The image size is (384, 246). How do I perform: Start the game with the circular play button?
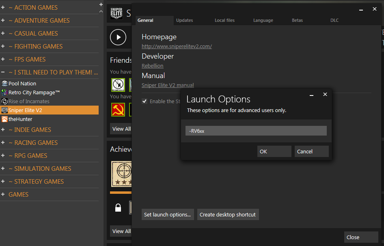(x=118, y=37)
